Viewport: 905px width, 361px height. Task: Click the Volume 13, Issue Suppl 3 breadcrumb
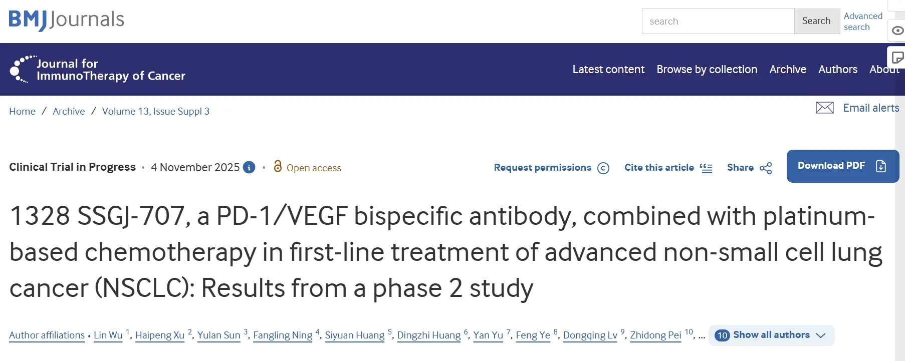pos(155,111)
